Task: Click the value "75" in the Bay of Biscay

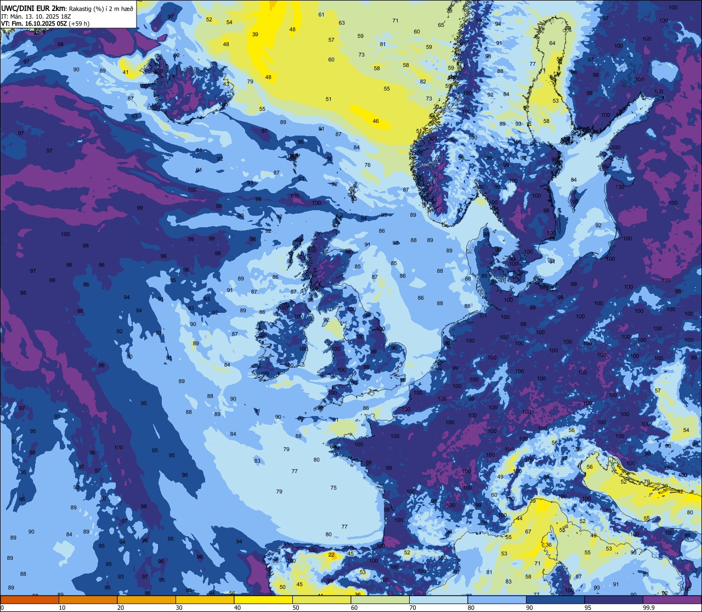Action: click(333, 488)
